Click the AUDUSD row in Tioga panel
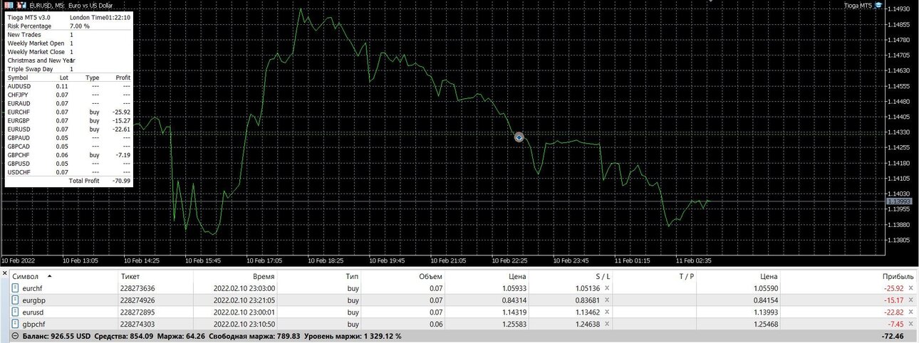The width and height of the screenshot is (919, 343). tap(68, 86)
